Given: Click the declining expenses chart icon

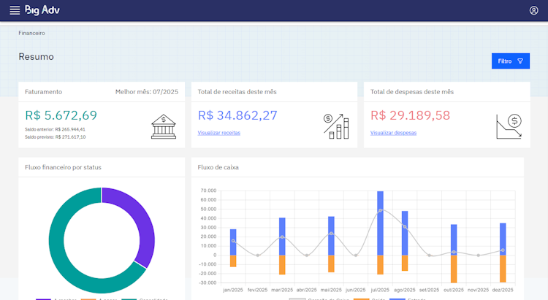Looking at the screenshot, I should tap(509, 126).
